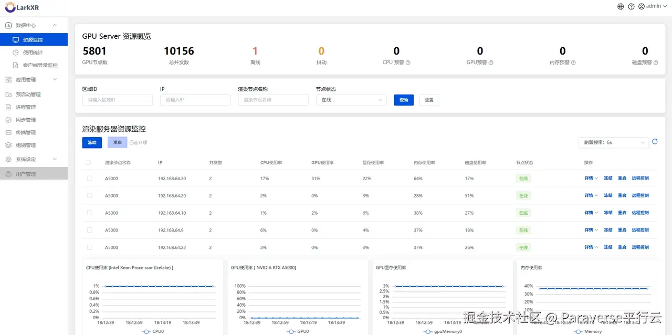Click the CPU0 legend marker under chart
The image size is (672, 335).
coord(147,331)
